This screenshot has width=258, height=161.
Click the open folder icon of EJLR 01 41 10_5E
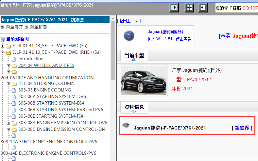pyautogui.click(x=9, y=52)
